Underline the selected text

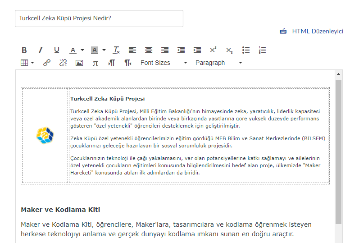pyautogui.click(x=57, y=50)
